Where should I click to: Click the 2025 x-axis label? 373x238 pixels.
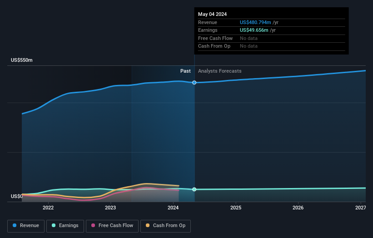[x=236, y=208]
